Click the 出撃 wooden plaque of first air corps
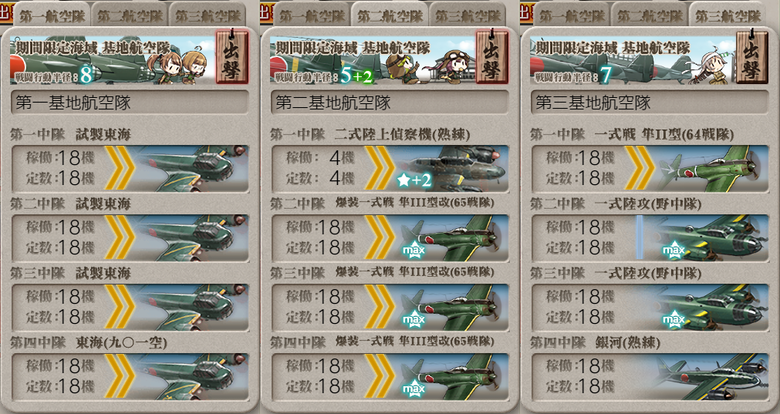The height and width of the screenshot is (414, 780). 231,56
